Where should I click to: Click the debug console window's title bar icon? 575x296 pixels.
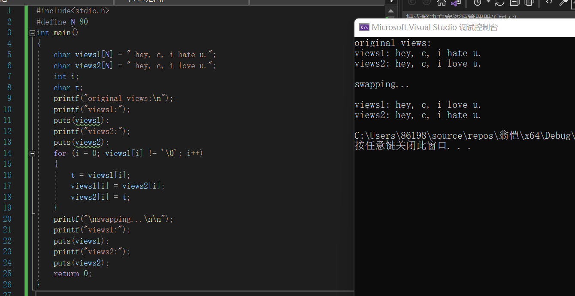click(x=364, y=27)
